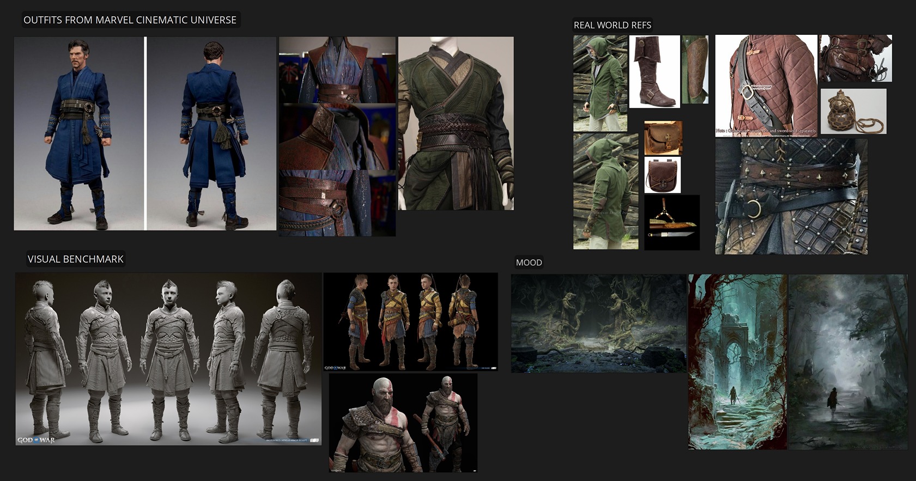Select the "MOOD" label
916x481 pixels.
529,263
